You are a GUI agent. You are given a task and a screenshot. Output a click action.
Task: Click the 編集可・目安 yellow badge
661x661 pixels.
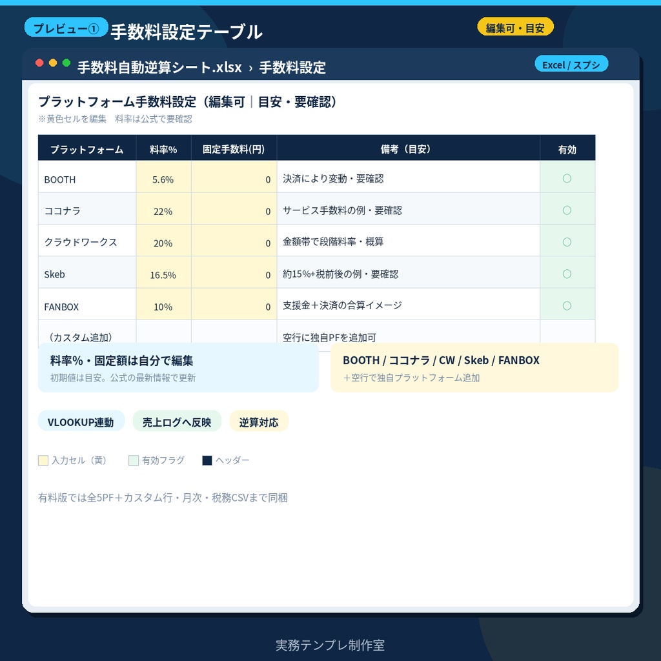click(x=515, y=27)
